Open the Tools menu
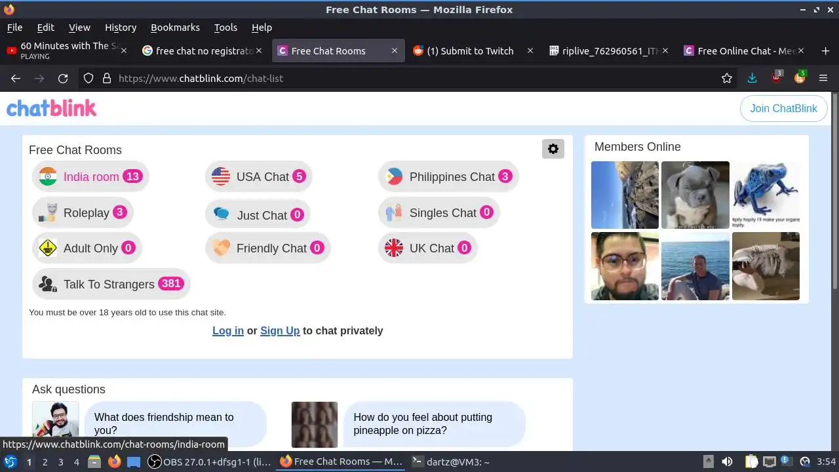This screenshot has height=472, width=839. click(225, 28)
